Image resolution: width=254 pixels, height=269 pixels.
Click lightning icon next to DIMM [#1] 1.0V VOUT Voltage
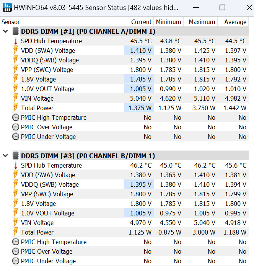pos(16,88)
